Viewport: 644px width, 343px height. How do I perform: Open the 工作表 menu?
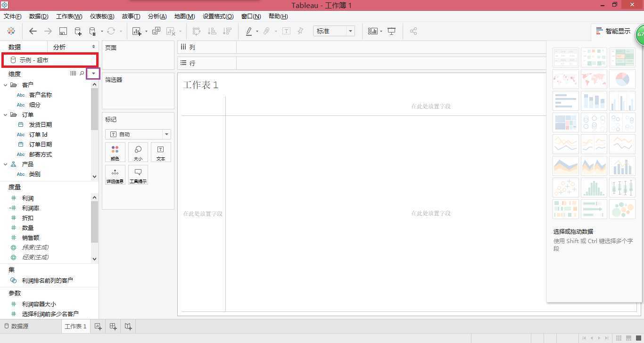pyautogui.click(x=69, y=16)
